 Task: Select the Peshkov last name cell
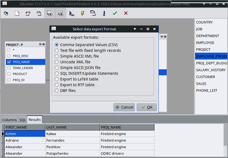(72, 147)
